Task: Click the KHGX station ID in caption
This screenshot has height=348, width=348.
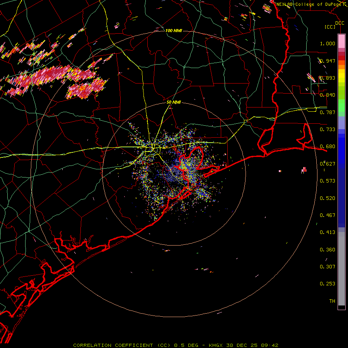Action: (215, 345)
